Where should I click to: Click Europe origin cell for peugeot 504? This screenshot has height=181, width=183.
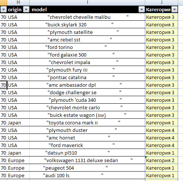[x=18, y=168]
